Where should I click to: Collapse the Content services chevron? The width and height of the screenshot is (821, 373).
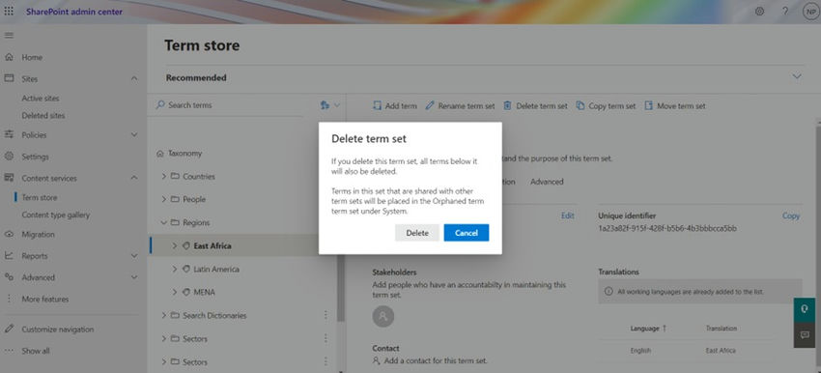134,178
